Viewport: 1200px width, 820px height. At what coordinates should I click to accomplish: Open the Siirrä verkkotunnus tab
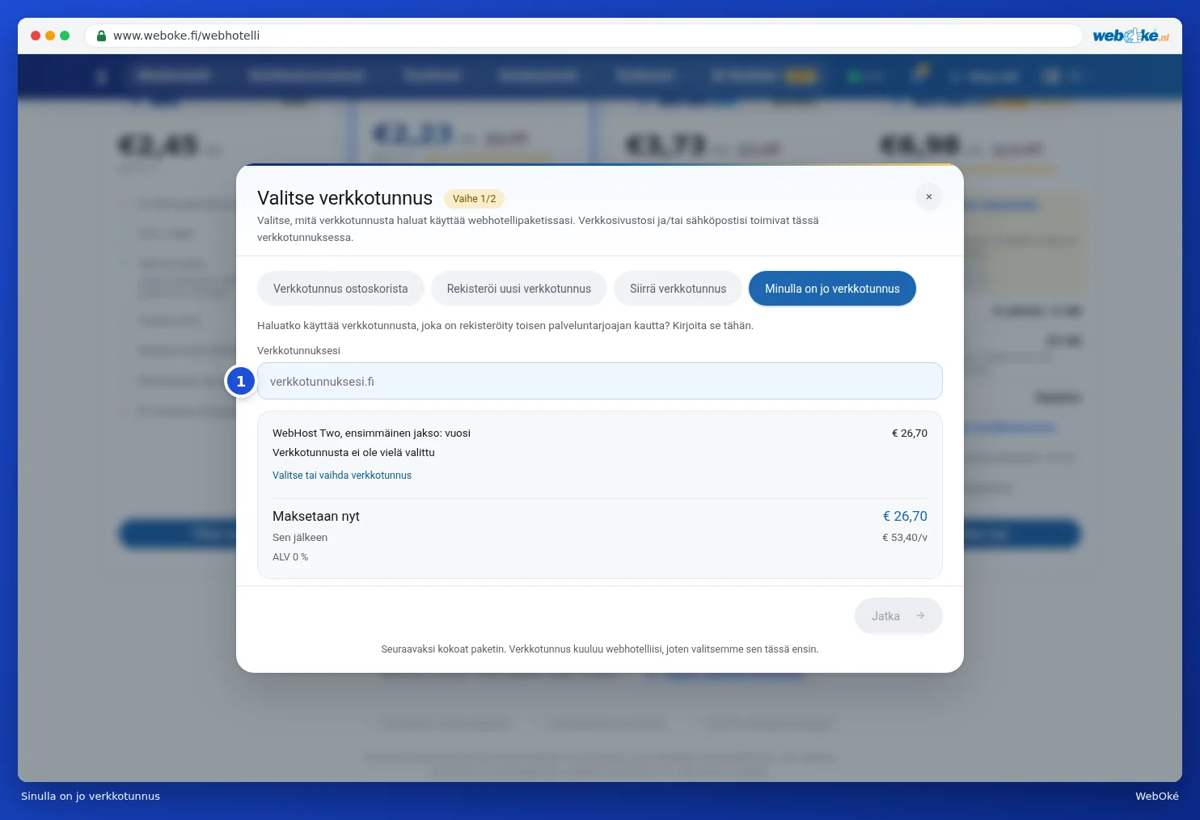coord(678,289)
